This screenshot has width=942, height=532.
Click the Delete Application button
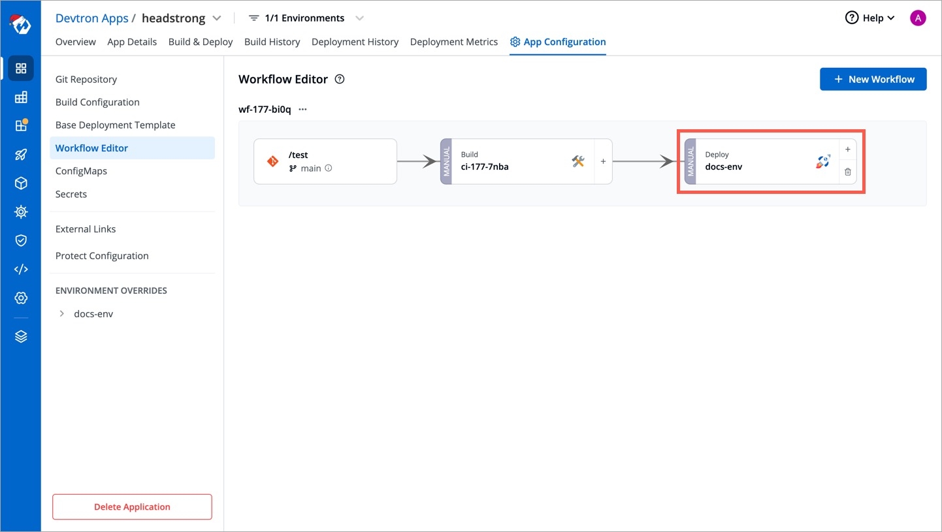pos(132,507)
